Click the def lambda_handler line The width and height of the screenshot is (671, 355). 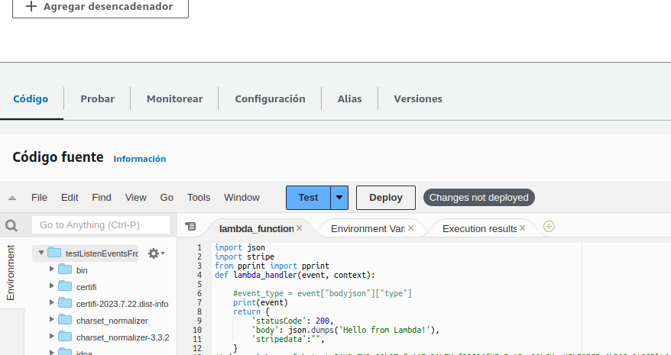pos(295,275)
